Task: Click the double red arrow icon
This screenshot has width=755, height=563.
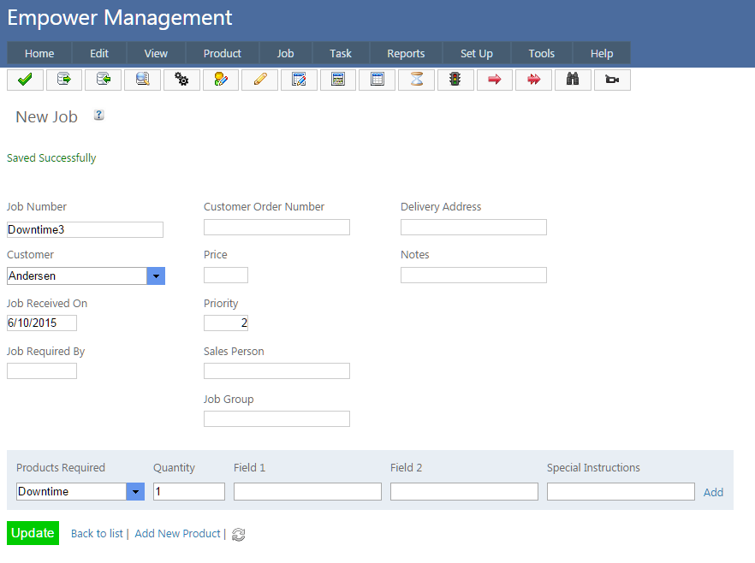Action: [x=533, y=80]
